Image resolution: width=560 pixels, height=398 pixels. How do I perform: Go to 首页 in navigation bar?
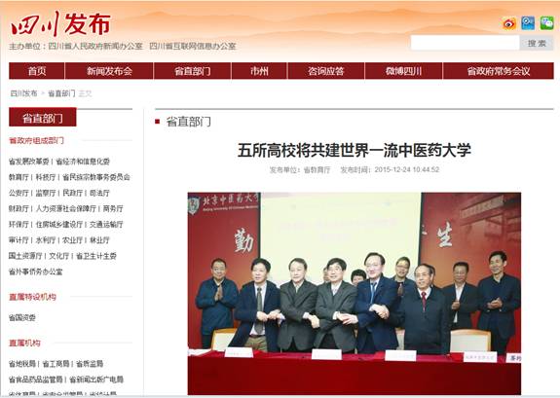click(37, 71)
